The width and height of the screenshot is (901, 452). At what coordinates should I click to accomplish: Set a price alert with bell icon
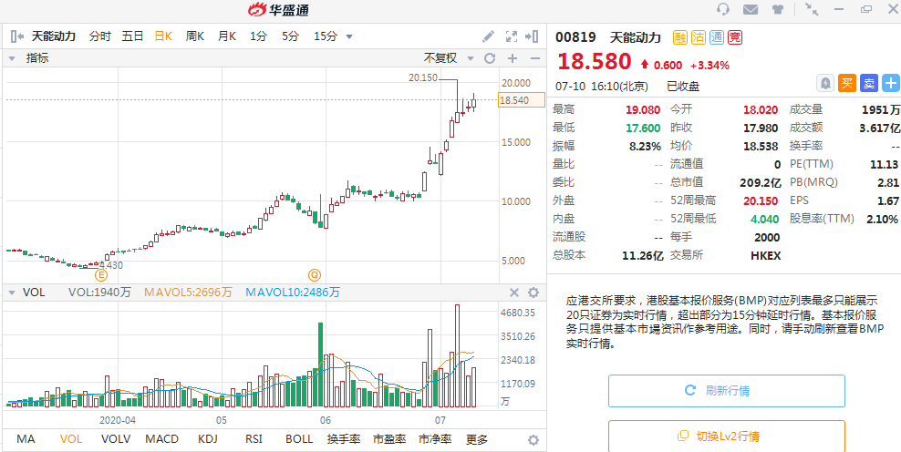(x=825, y=83)
